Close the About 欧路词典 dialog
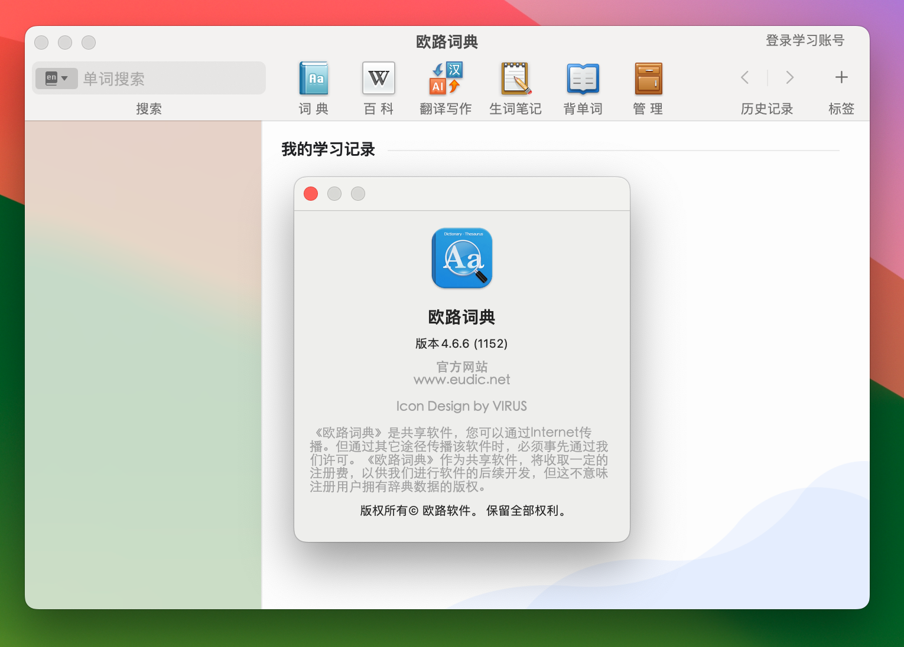 311,194
